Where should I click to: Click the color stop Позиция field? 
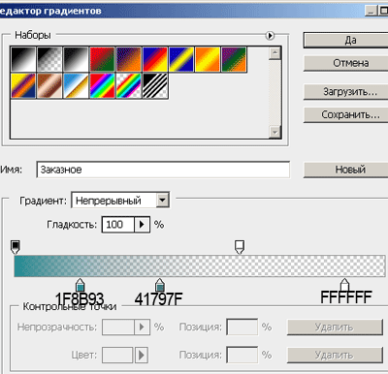242,355
